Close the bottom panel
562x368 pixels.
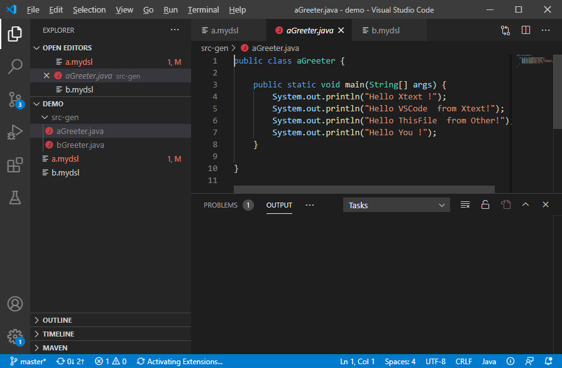pyautogui.click(x=546, y=204)
